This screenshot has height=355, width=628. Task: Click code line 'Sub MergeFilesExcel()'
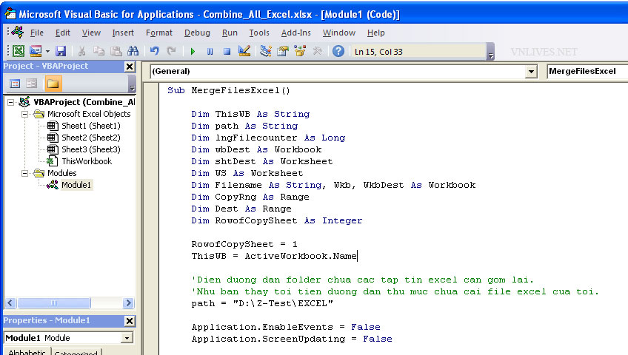pos(229,91)
